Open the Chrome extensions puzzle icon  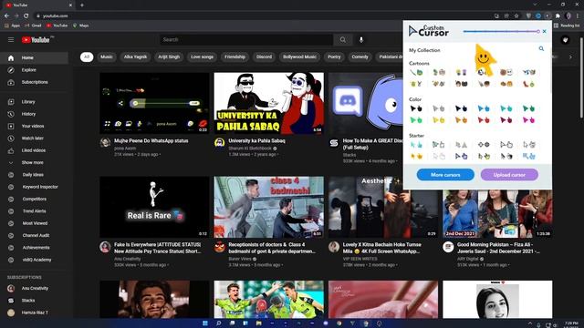coord(558,15)
